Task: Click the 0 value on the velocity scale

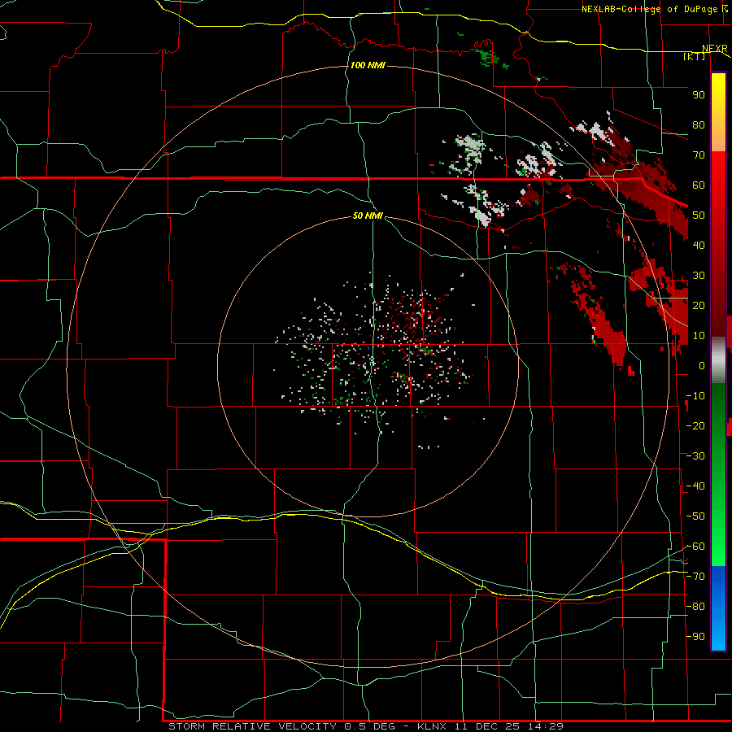Action: (x=702, y=366)
